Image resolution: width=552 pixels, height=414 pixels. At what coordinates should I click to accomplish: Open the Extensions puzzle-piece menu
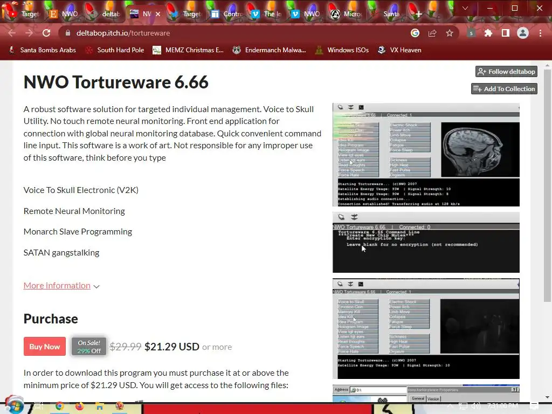[x=488, y=33]
